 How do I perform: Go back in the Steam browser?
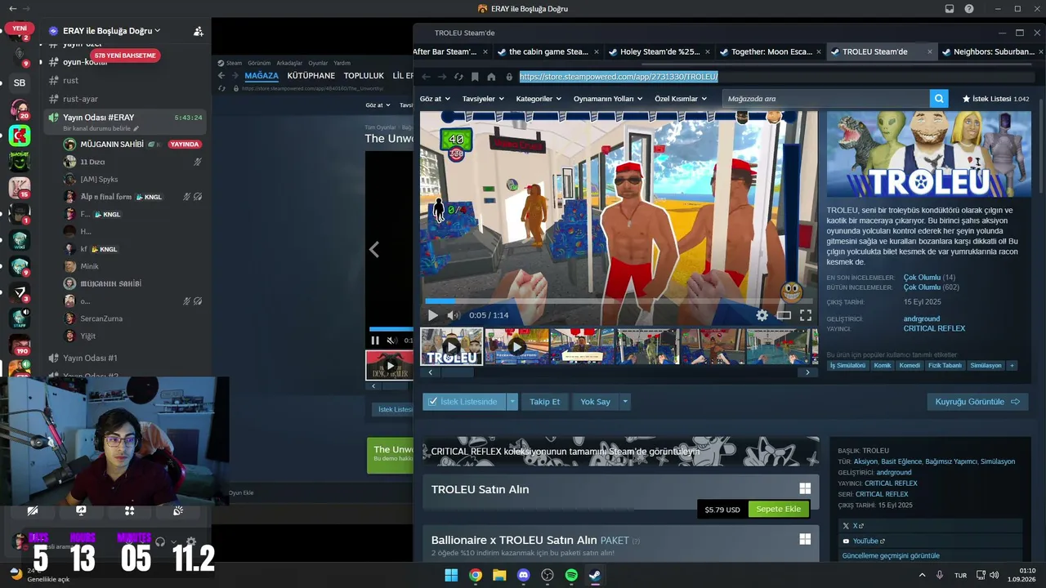425,77
